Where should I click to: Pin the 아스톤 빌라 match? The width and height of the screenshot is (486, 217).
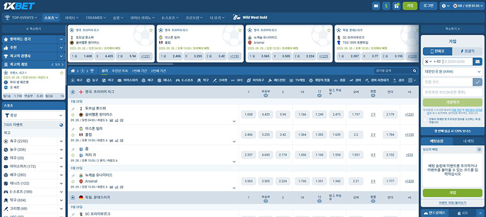[x=73, y=129]
